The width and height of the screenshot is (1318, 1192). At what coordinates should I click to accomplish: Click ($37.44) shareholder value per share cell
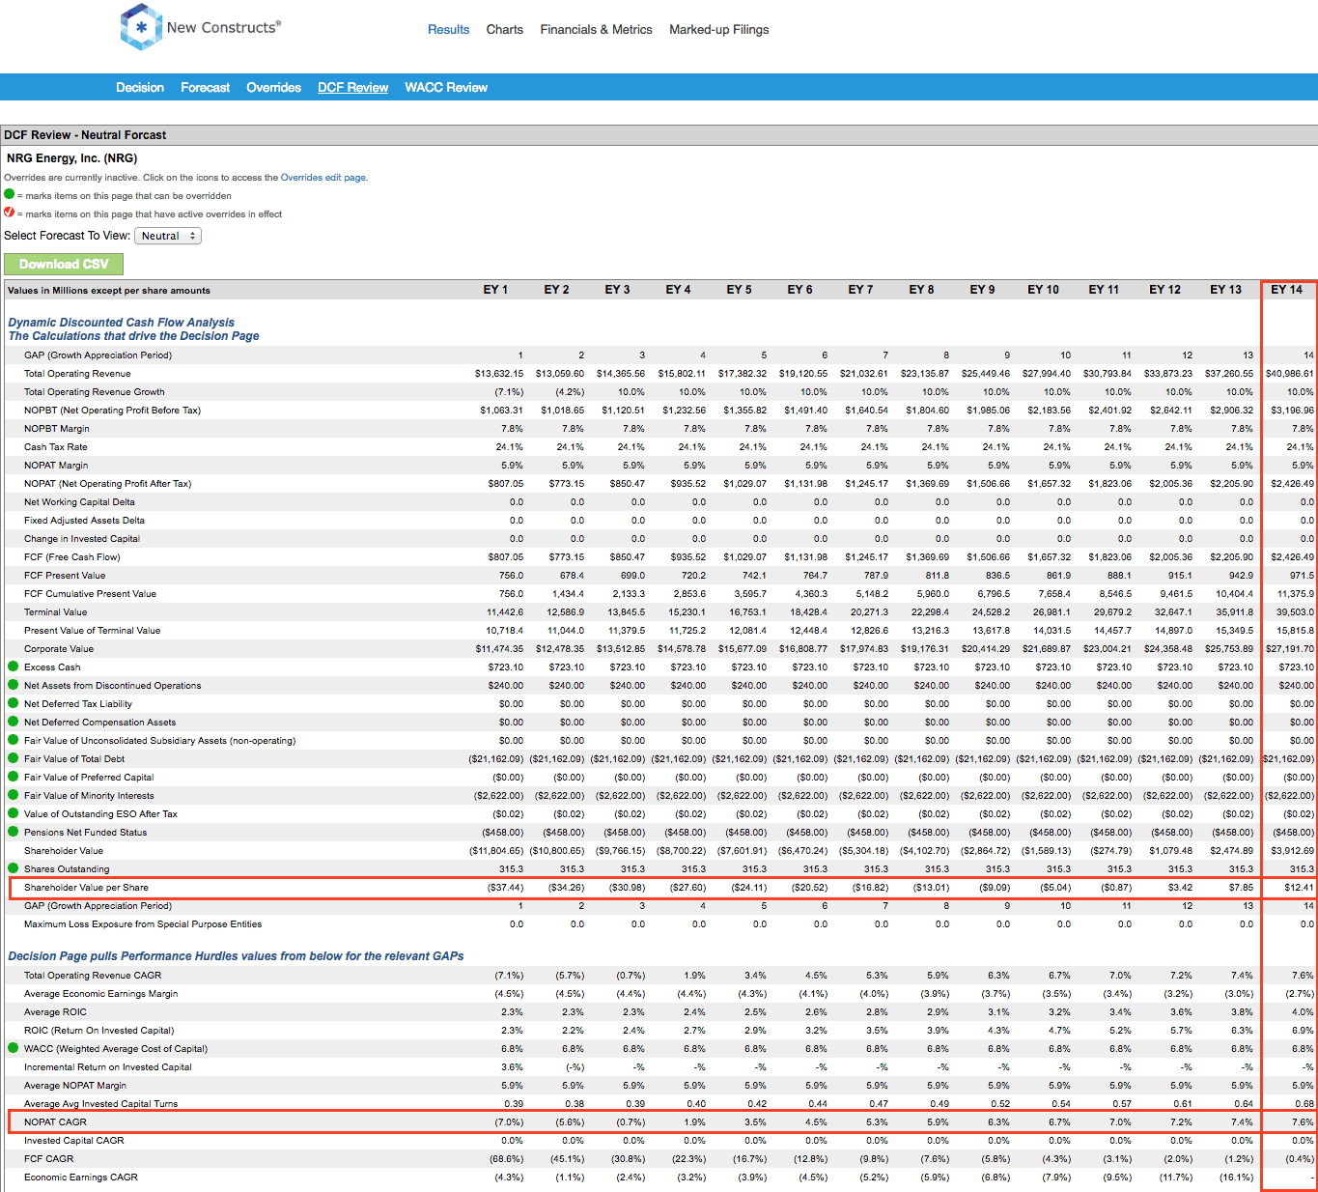coord(505,888)
